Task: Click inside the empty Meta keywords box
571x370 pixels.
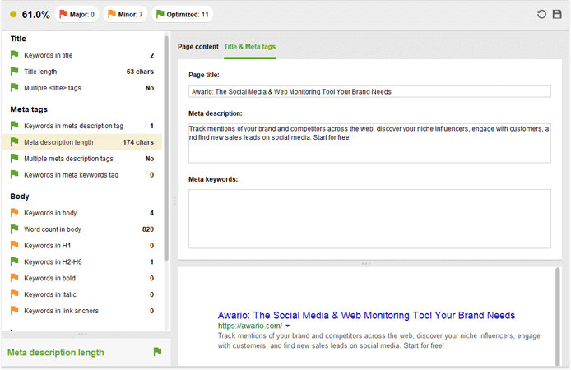Action: coord(369,219)
